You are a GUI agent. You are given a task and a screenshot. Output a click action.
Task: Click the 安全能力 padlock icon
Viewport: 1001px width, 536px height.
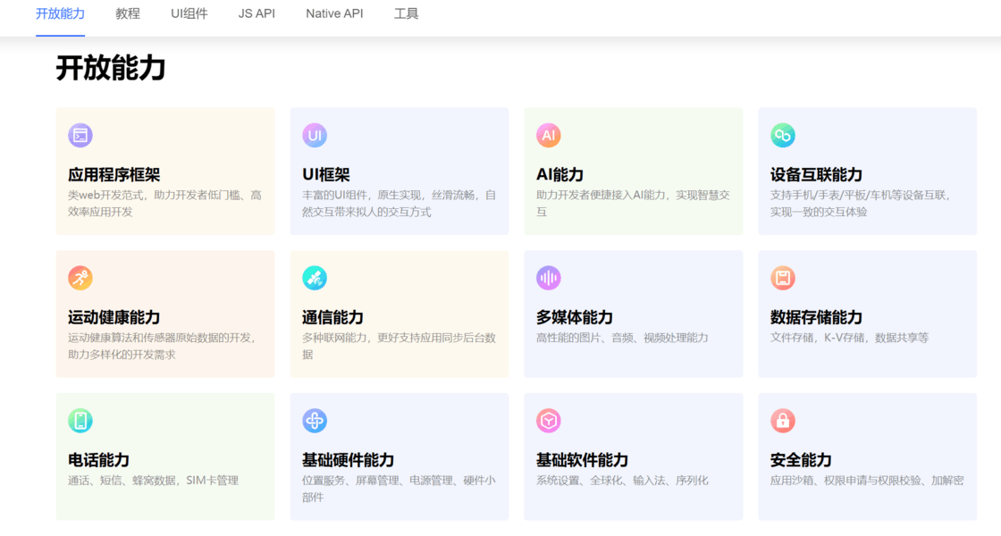[783, 421]
